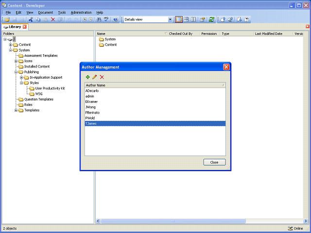Expand the Content folder in tree
311x233 pixels.
click(11, 45)
